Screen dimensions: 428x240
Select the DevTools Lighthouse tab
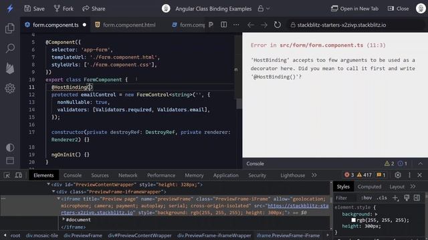point(293,175)
